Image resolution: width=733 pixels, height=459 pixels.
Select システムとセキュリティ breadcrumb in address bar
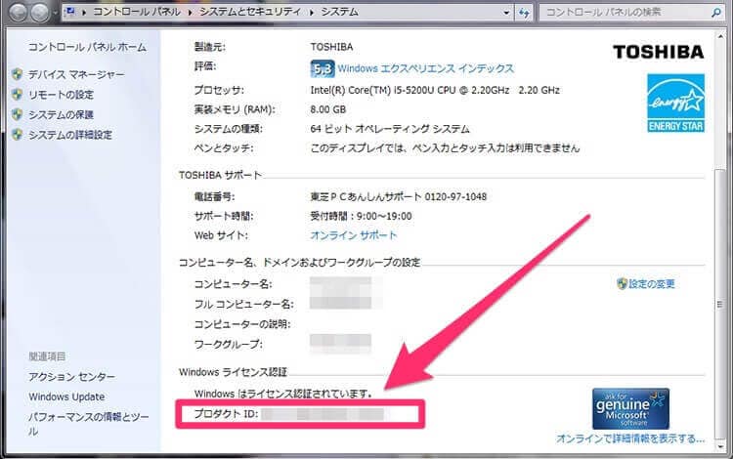[250, 12]
